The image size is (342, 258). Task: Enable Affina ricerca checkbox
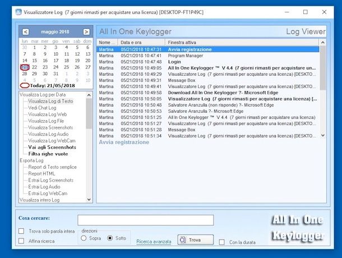[x=21, y=241]
